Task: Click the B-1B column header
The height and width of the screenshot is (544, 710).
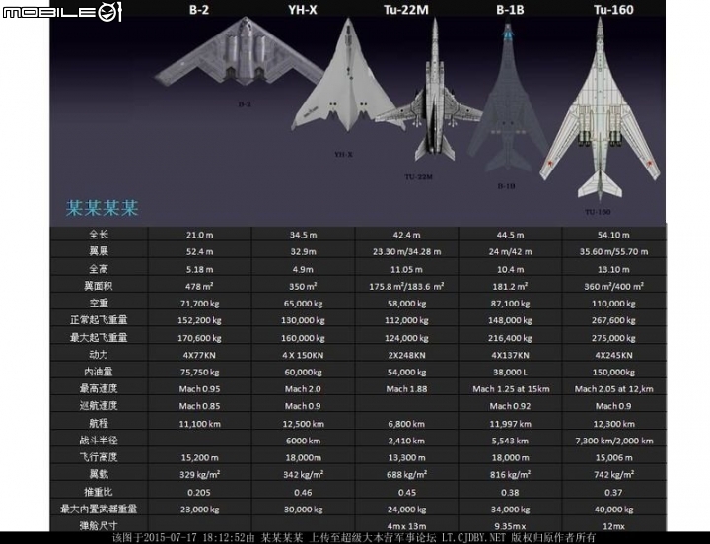Action: [510, 10]
